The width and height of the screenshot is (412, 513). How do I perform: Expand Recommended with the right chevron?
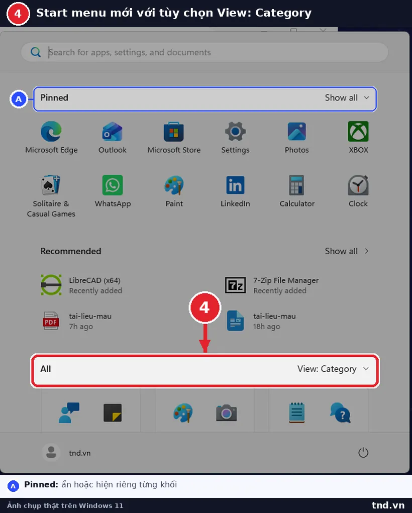[x=366, y=251]
